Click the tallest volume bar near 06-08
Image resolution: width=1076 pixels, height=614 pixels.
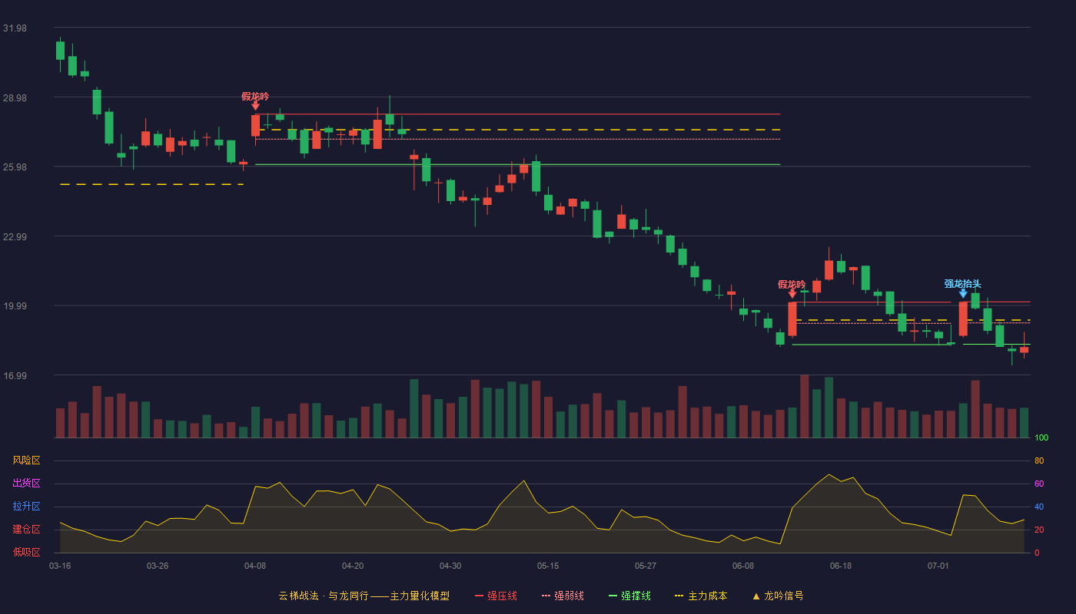coord(805,406)
